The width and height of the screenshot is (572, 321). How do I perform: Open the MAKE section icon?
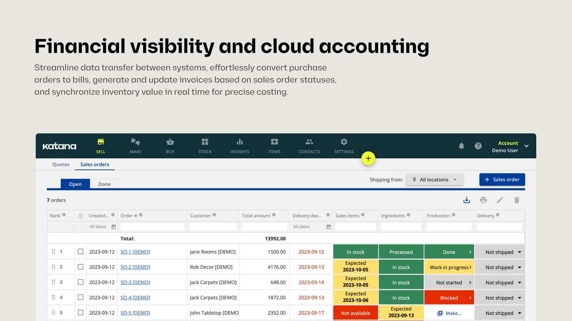tap(135, 143)
